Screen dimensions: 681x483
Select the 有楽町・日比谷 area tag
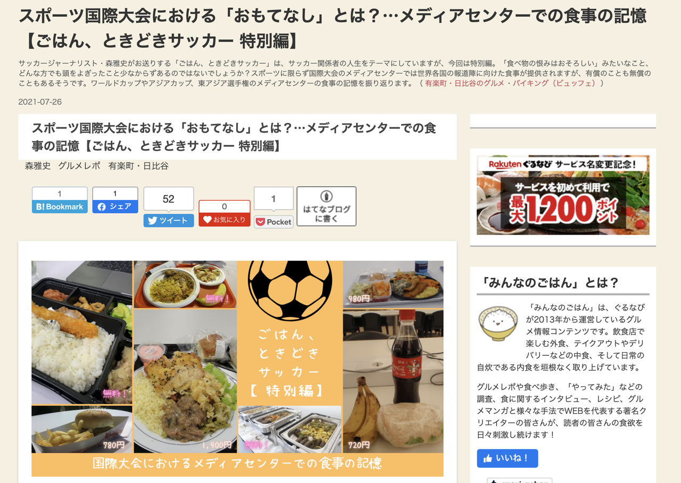pos(138,166)
